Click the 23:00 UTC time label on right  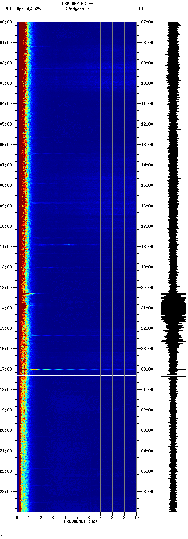tap(147, 349)
